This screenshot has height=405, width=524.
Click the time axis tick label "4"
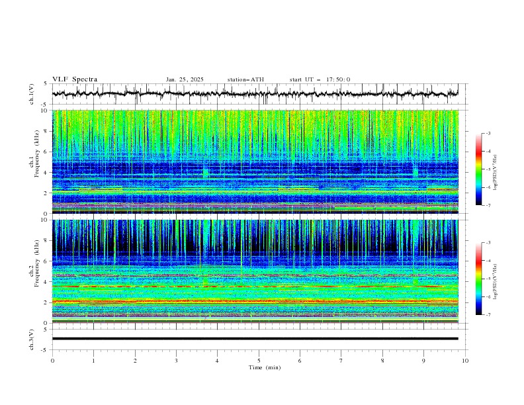click(217, 361)
